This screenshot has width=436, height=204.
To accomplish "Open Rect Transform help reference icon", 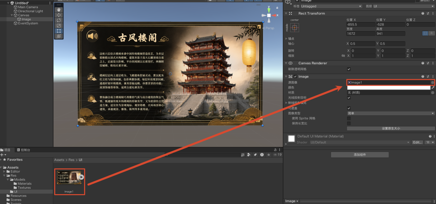I will [423, 14].
